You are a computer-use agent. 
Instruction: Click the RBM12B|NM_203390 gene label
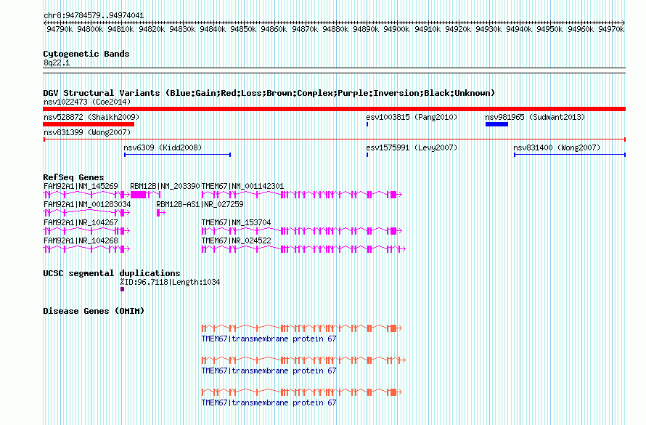click(x=165, y=186)
